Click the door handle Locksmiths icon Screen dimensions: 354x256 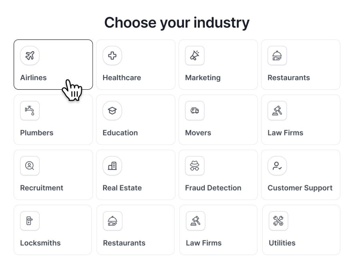(x=30, y=221)
